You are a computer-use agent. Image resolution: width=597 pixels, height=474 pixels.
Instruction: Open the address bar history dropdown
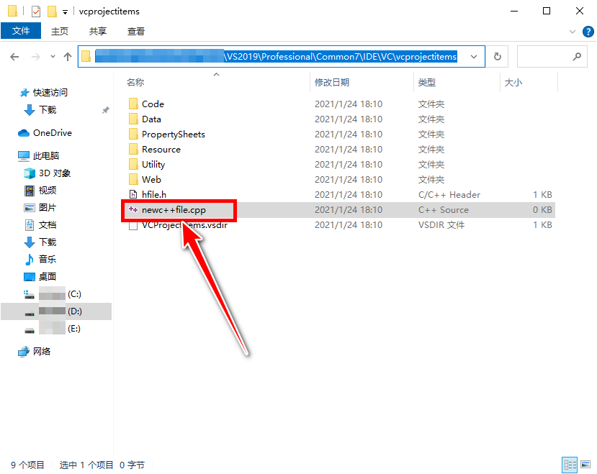tap(473, 57)
